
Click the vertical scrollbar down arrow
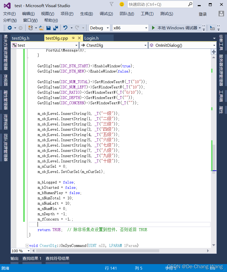(214, 245)
